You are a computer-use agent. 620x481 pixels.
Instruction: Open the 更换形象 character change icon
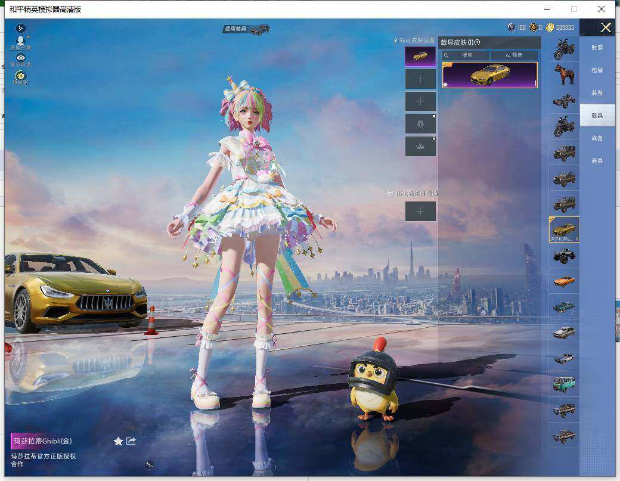(x=20, y=43)
